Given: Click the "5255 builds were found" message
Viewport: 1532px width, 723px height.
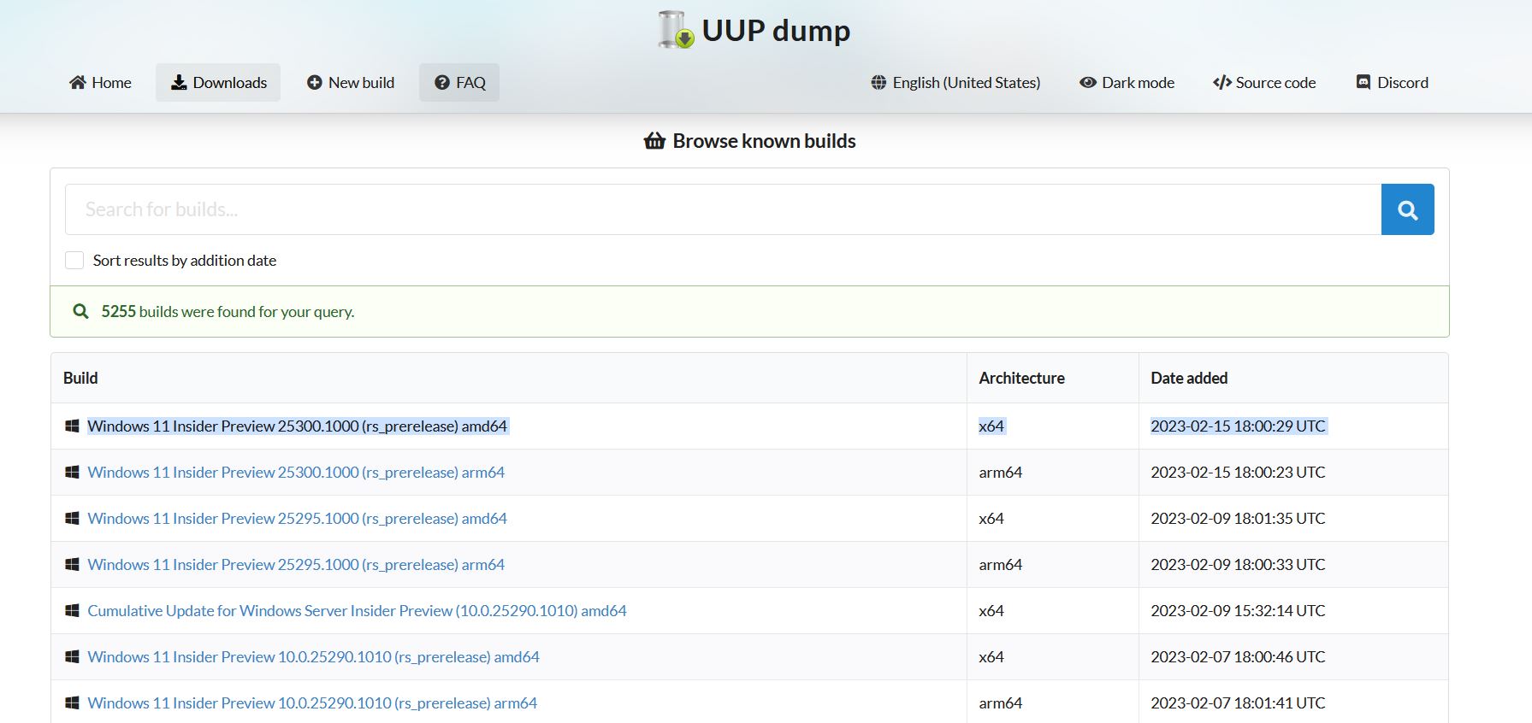Looking at the screenshot, I should [x=228, y=312].
